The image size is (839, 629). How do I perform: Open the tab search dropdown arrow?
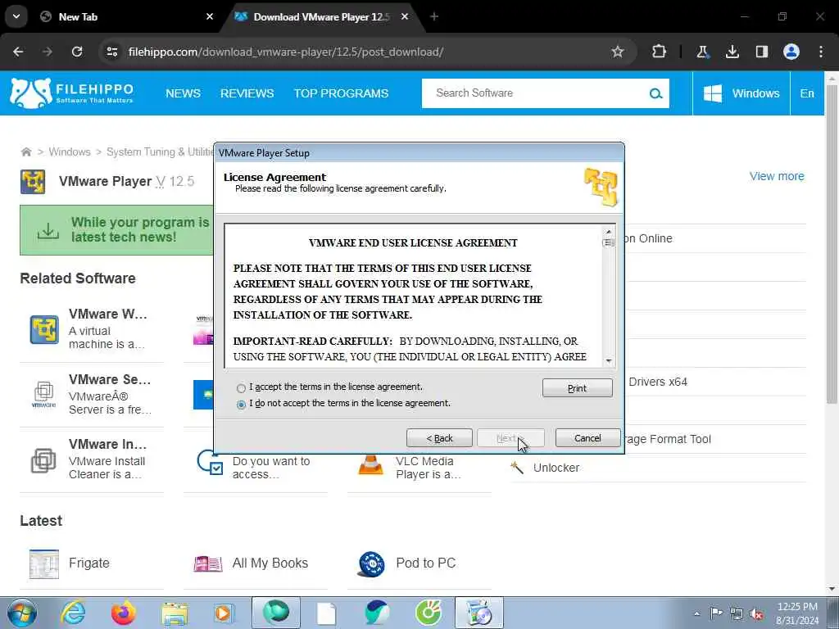pos(16,16)
